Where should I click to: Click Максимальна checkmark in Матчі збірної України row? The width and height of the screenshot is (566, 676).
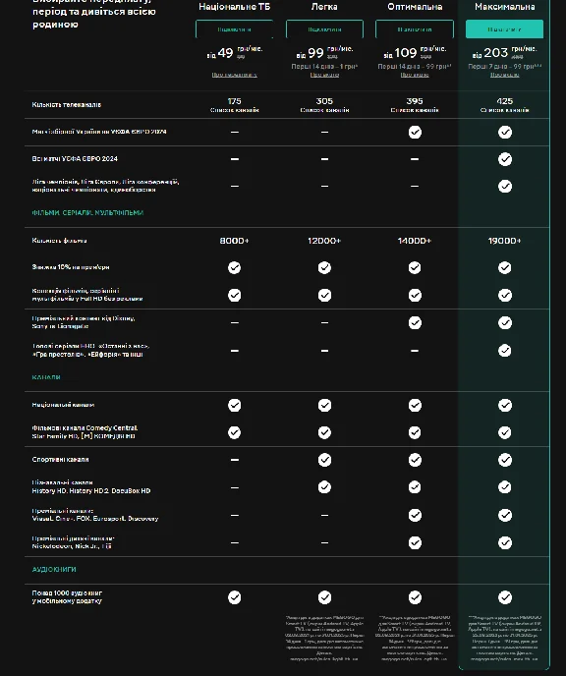coord(505,132)
